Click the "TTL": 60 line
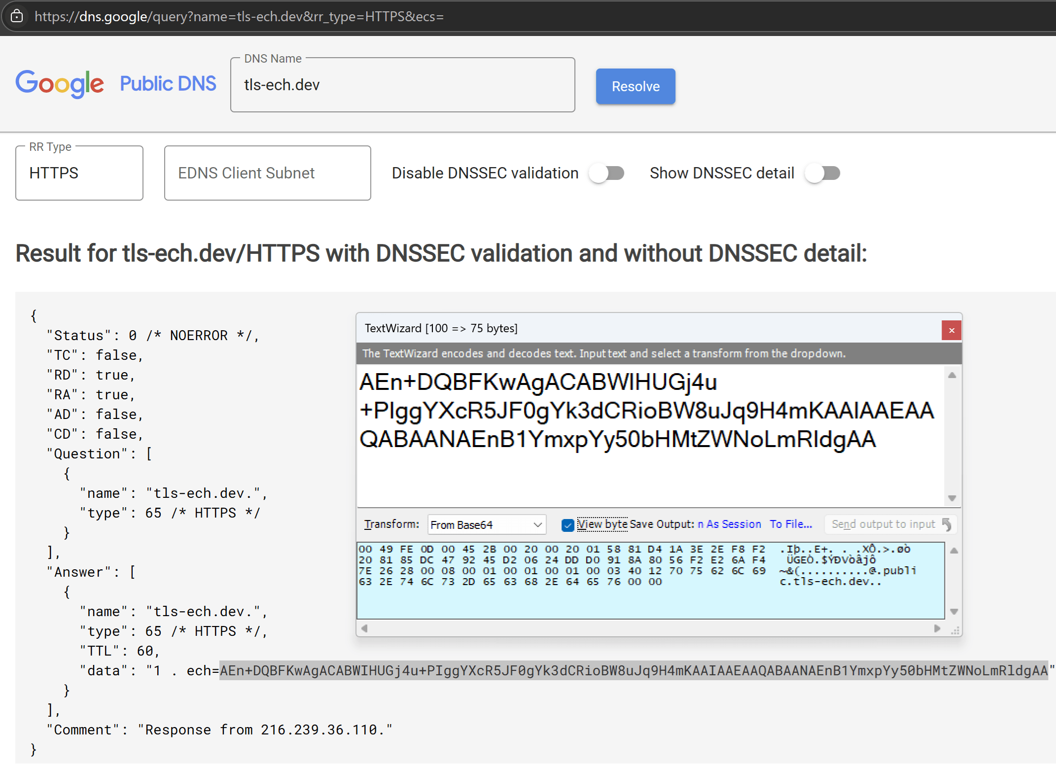The height and width of the screenshot is (764, 1056). point(120,651)
